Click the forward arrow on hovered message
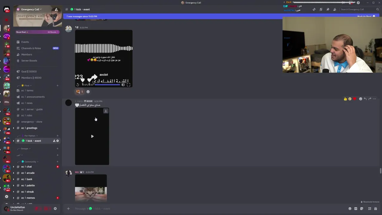This screenshot has width=382, height=215. click(x=370, y=99)
